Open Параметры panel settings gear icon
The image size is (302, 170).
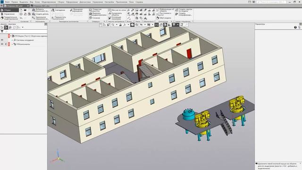click(301, 24)
